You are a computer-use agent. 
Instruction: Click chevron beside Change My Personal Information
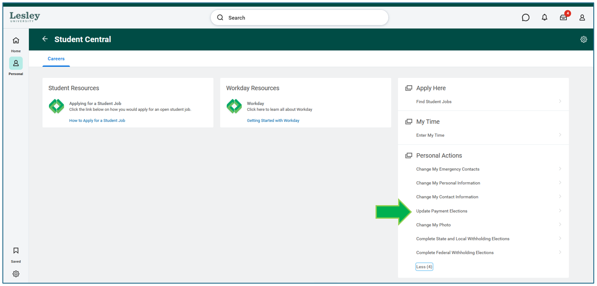pyautogui.click(x=560, y=183)
